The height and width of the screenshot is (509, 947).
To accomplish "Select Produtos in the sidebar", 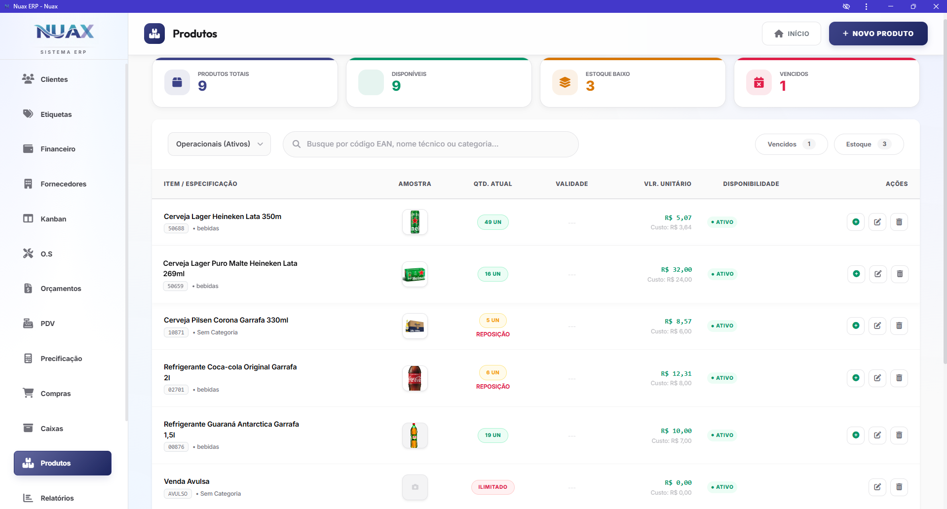I will (x=63, y=463).
